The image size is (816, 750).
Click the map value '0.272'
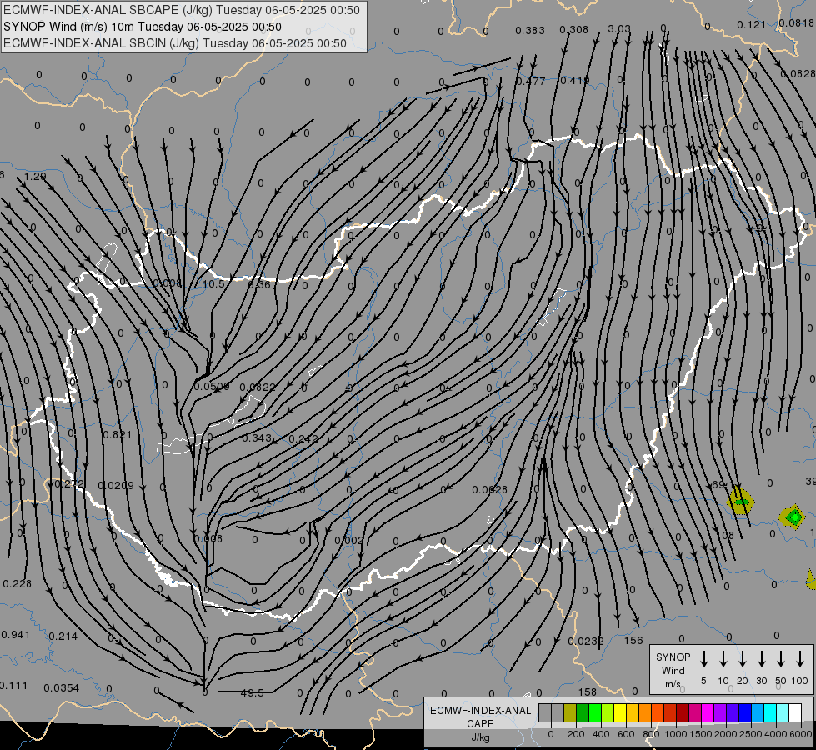[x=68, y=483]
